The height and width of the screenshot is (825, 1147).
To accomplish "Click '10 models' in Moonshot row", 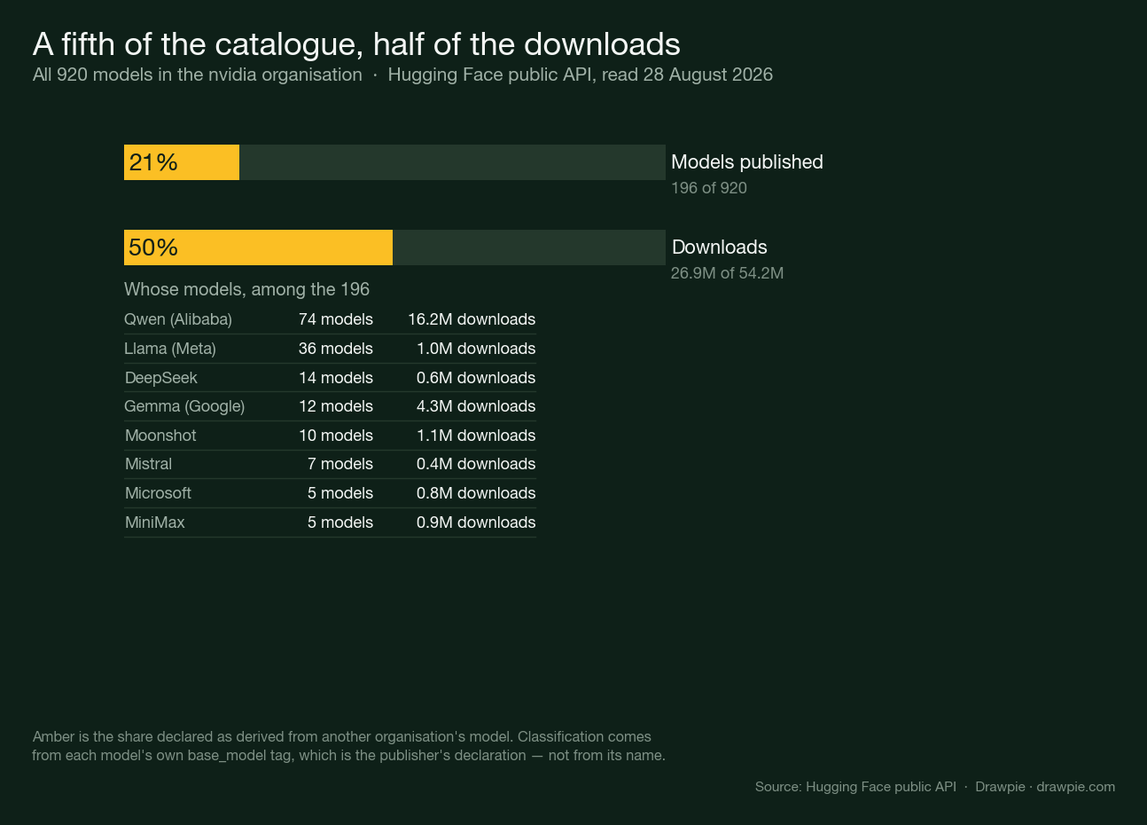I will tap(336, 436).
